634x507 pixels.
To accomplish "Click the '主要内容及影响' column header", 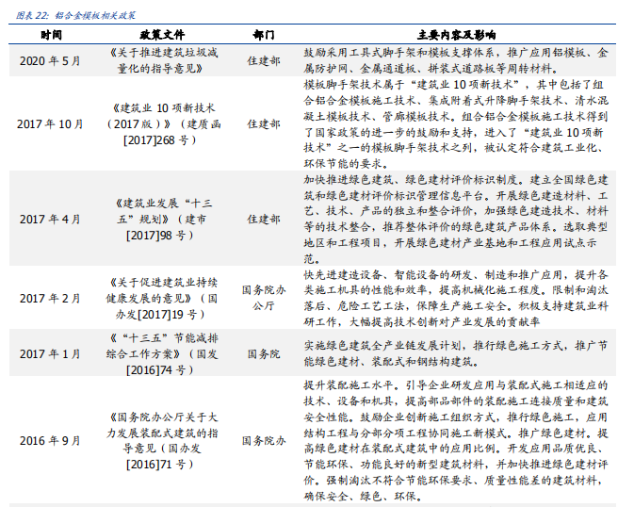I will [x=456, y=33].
